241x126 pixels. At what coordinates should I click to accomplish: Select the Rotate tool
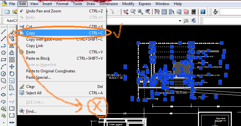click(x=12, y=74)
